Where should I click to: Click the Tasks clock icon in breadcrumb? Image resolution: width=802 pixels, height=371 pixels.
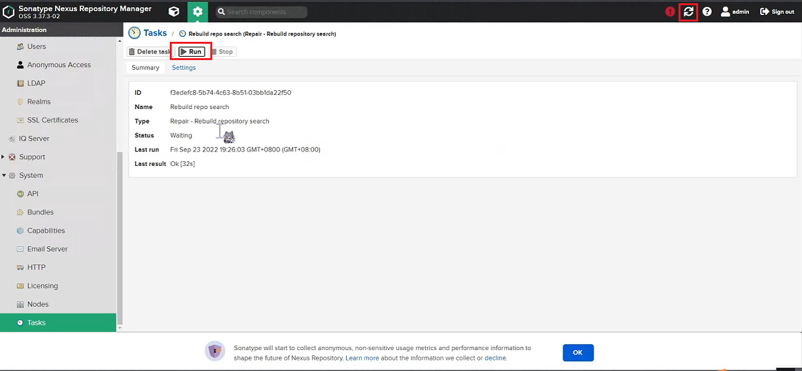[135, 33]
